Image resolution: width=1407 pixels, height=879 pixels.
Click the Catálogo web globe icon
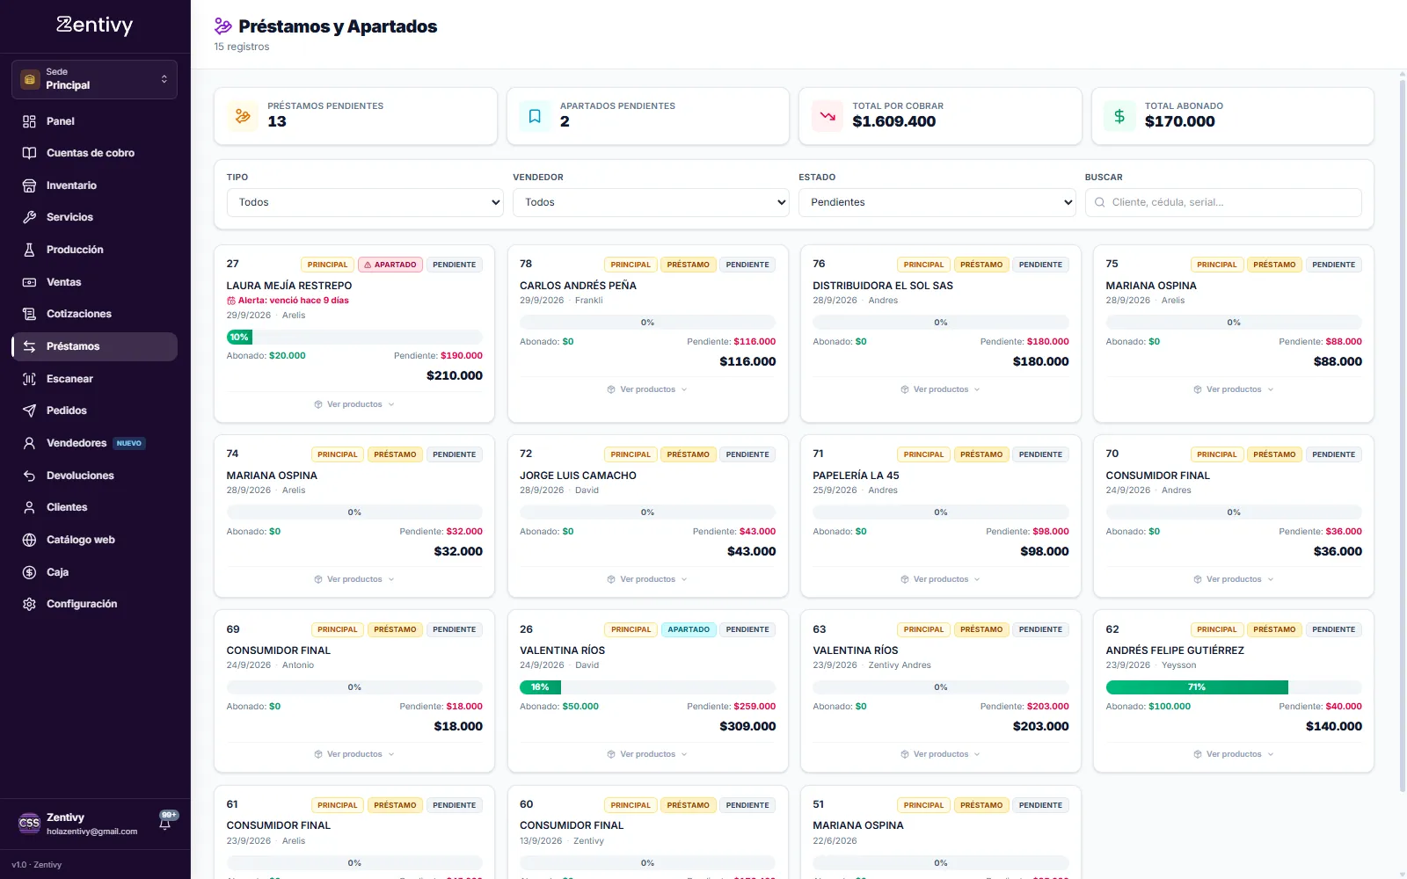point(29,540)
